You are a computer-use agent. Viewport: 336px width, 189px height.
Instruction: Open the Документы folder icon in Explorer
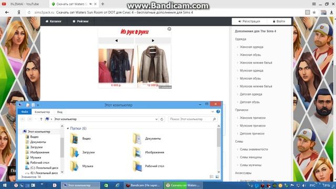pos(137,139)
